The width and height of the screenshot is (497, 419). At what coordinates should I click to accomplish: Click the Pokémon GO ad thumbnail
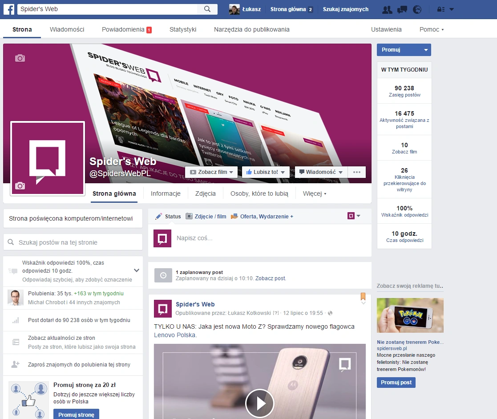coord(410,315)
